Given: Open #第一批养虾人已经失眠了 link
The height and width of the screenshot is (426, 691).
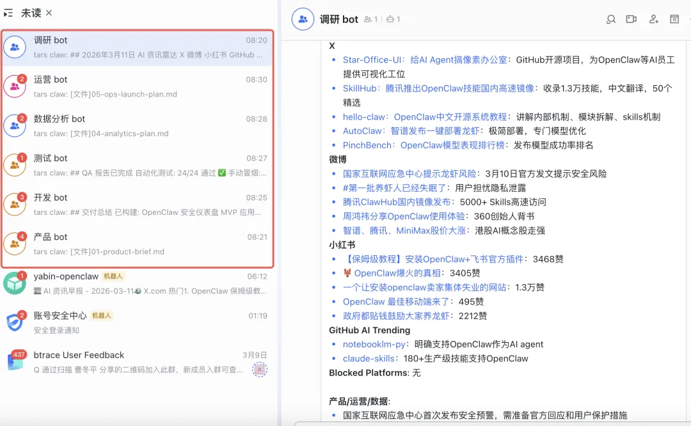Looking at the screenshot, I should click(x=394, y=188).
